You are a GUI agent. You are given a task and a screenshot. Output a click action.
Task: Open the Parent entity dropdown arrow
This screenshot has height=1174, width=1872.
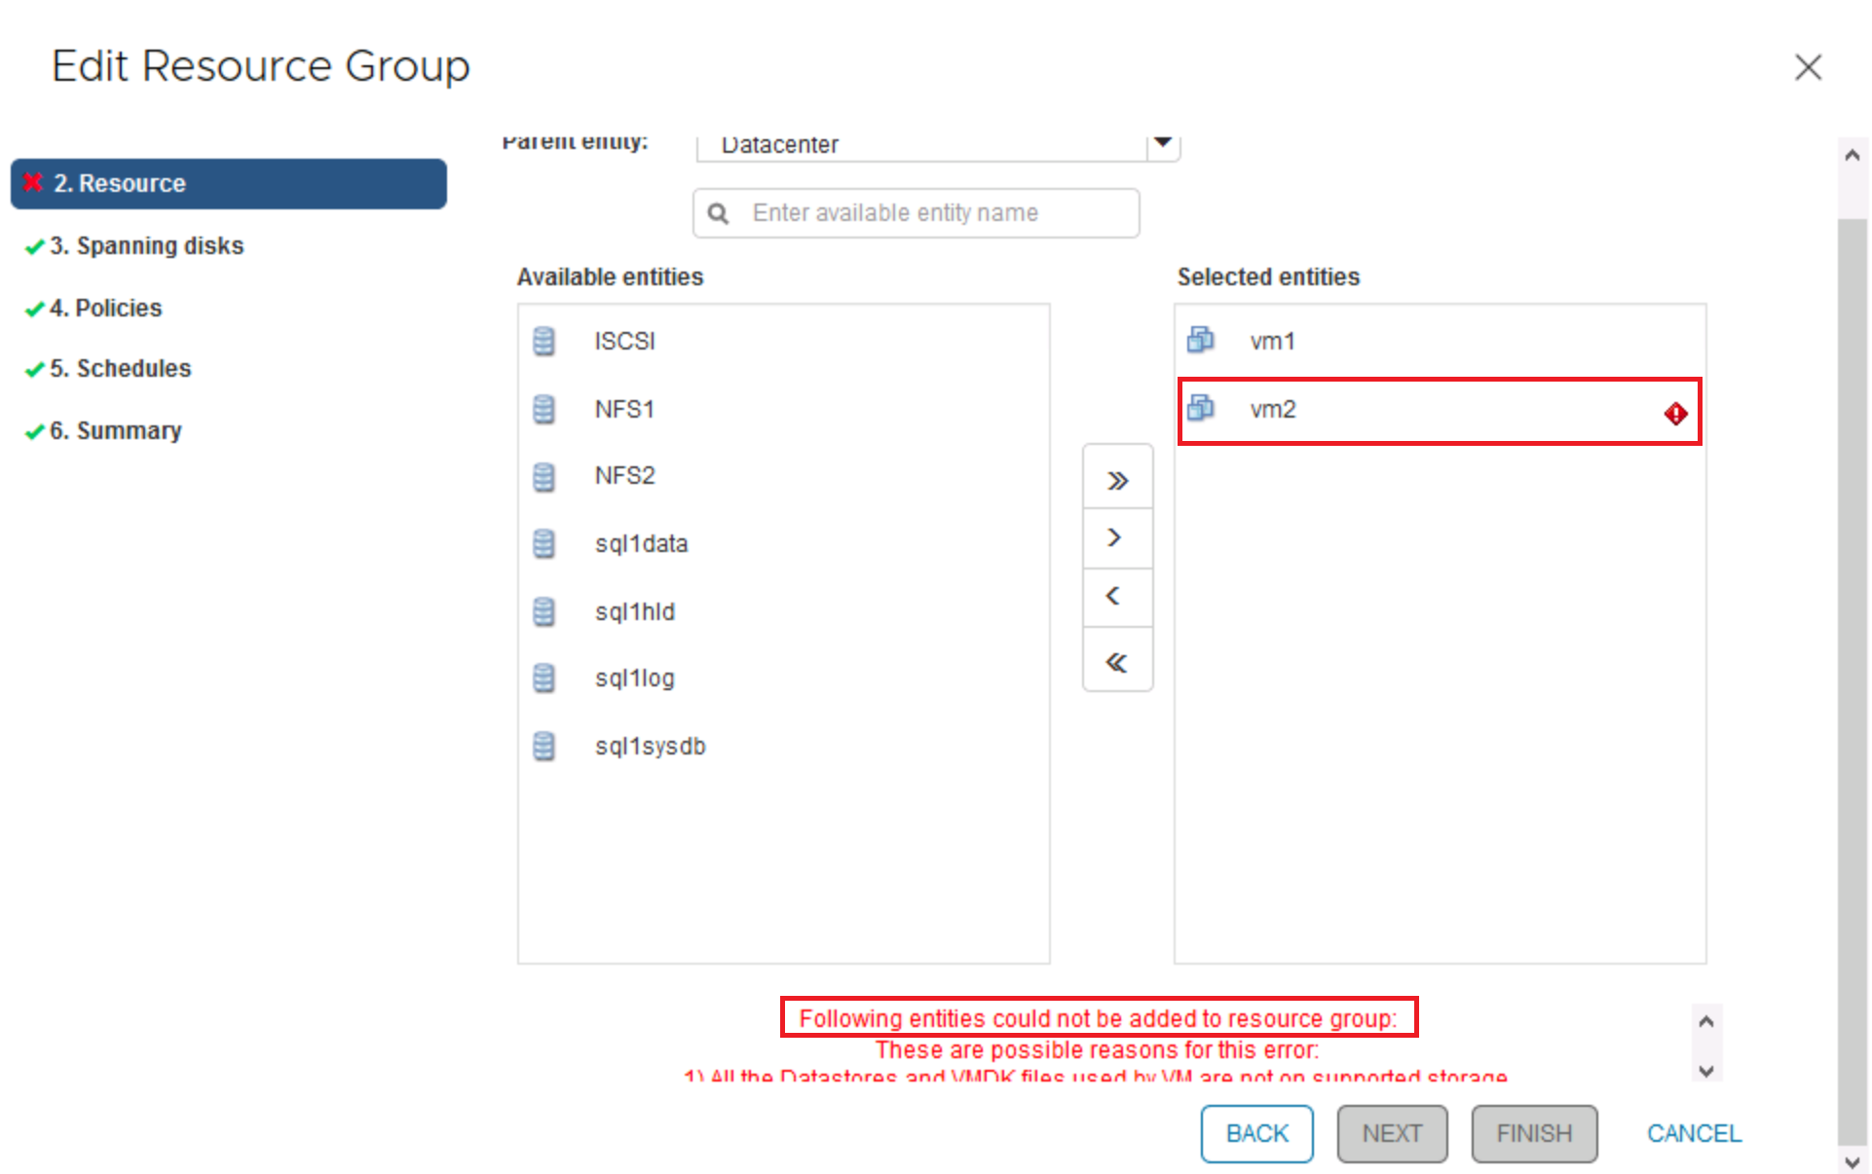pyautogui.click(x=1163, y=144)
